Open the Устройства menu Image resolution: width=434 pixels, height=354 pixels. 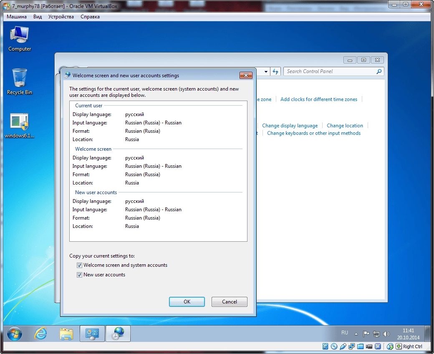click(x=61, y=17)
